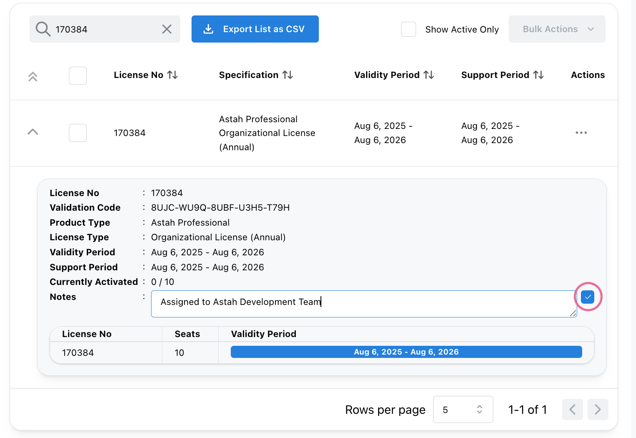Image resolution: width=636 pixels, height=438 pixels.
Task: Open actions menu for license 170384
Action: (x=581, y=133)
